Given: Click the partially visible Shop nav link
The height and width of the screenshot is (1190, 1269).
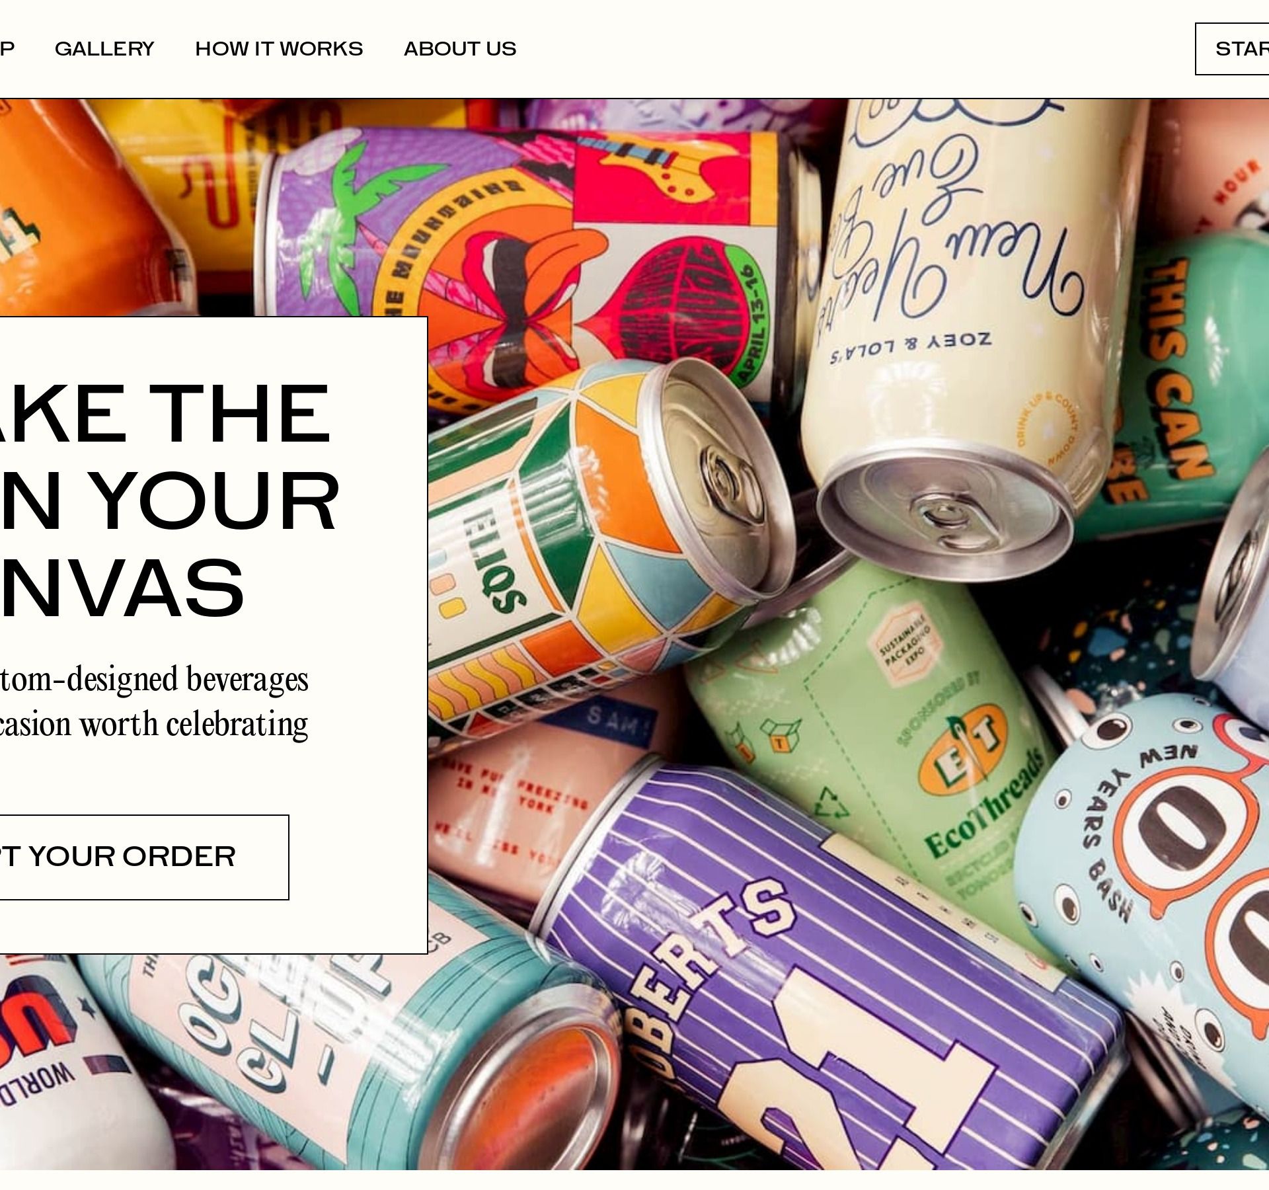Looking at the screenshot, I should pos(7,49).
